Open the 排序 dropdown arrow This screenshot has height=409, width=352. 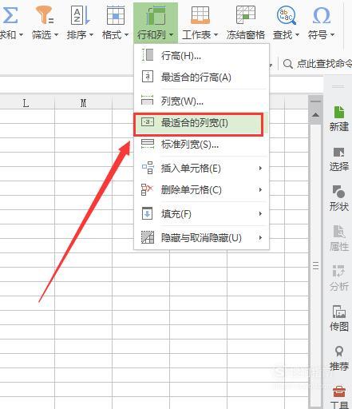point(91,35)
